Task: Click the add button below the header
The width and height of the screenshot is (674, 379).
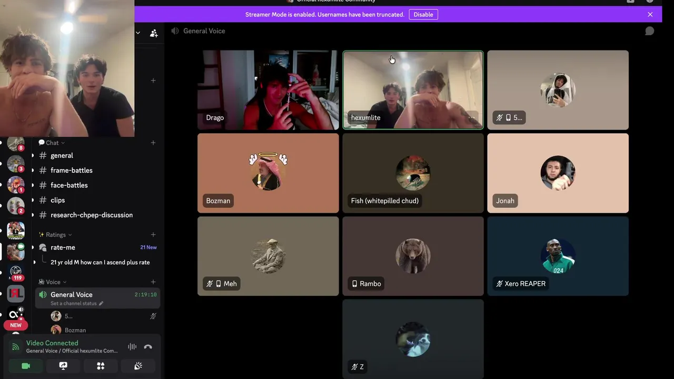Action: 153,81
